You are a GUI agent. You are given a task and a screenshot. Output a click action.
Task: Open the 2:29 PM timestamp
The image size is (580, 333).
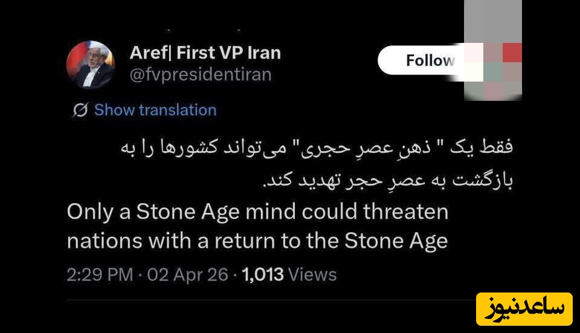pos(100,274)
